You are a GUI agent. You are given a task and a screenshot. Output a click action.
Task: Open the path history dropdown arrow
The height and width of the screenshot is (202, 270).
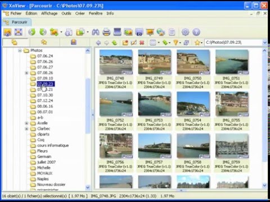click(x=264, y=43)
